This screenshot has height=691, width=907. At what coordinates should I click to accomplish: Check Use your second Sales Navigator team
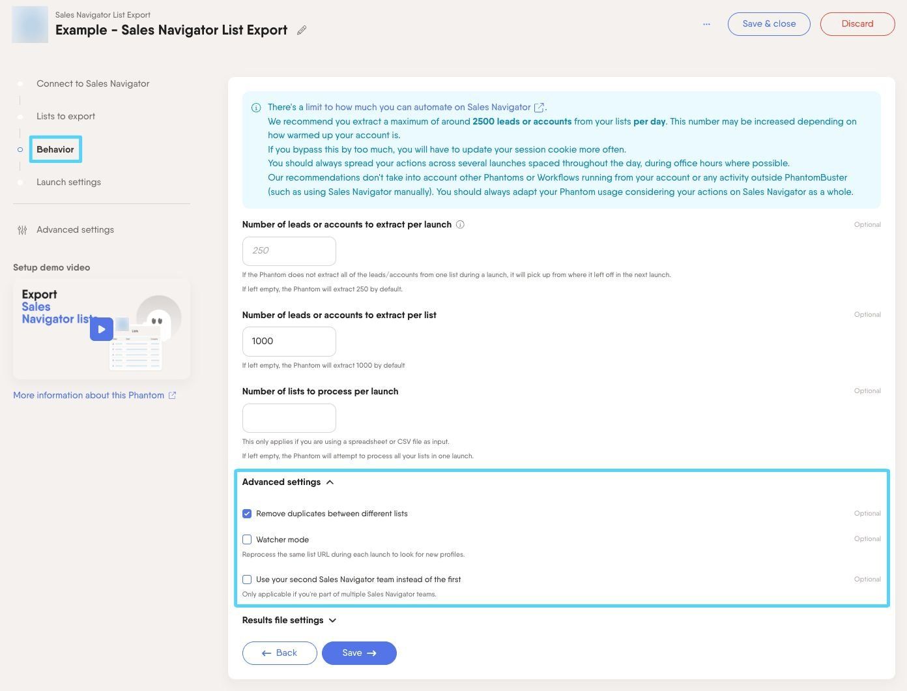[x=247, y=580]
